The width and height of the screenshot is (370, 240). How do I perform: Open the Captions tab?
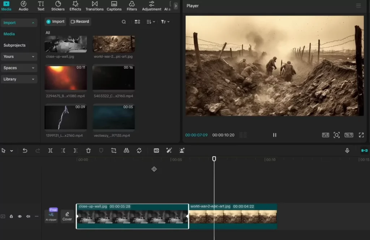[x=114, y=6]
